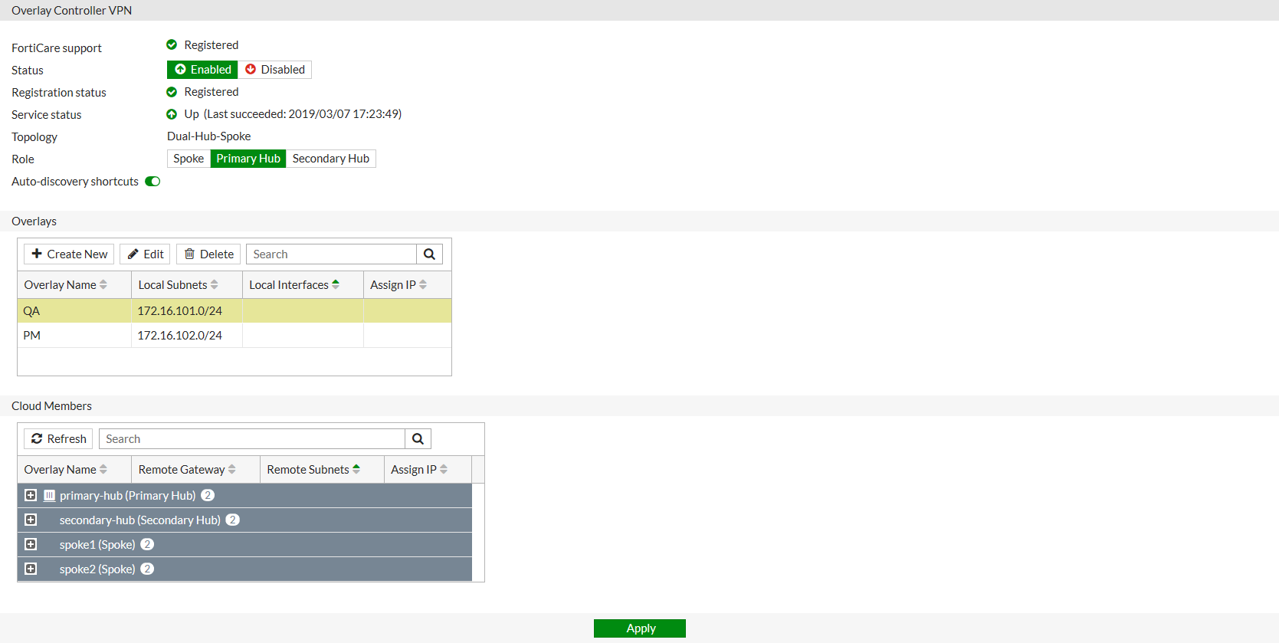Screen dimensions: 1279x643
Task: Click the Cloud Members search magnifier icon
Action: (418, 439)
